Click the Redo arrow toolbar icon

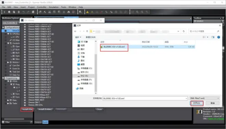(28, 12)
